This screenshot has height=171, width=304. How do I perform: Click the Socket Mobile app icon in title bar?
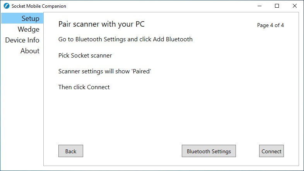pos(6,6)
